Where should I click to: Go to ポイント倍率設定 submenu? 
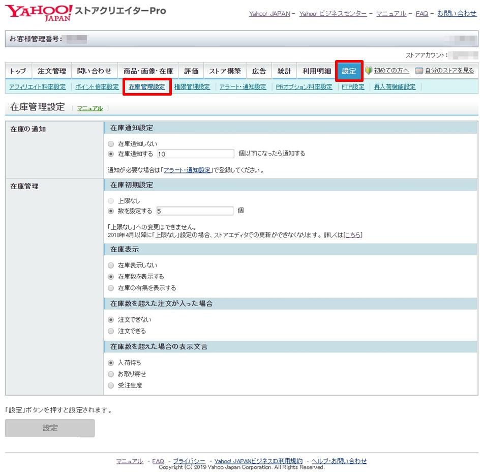coord(97,87)
